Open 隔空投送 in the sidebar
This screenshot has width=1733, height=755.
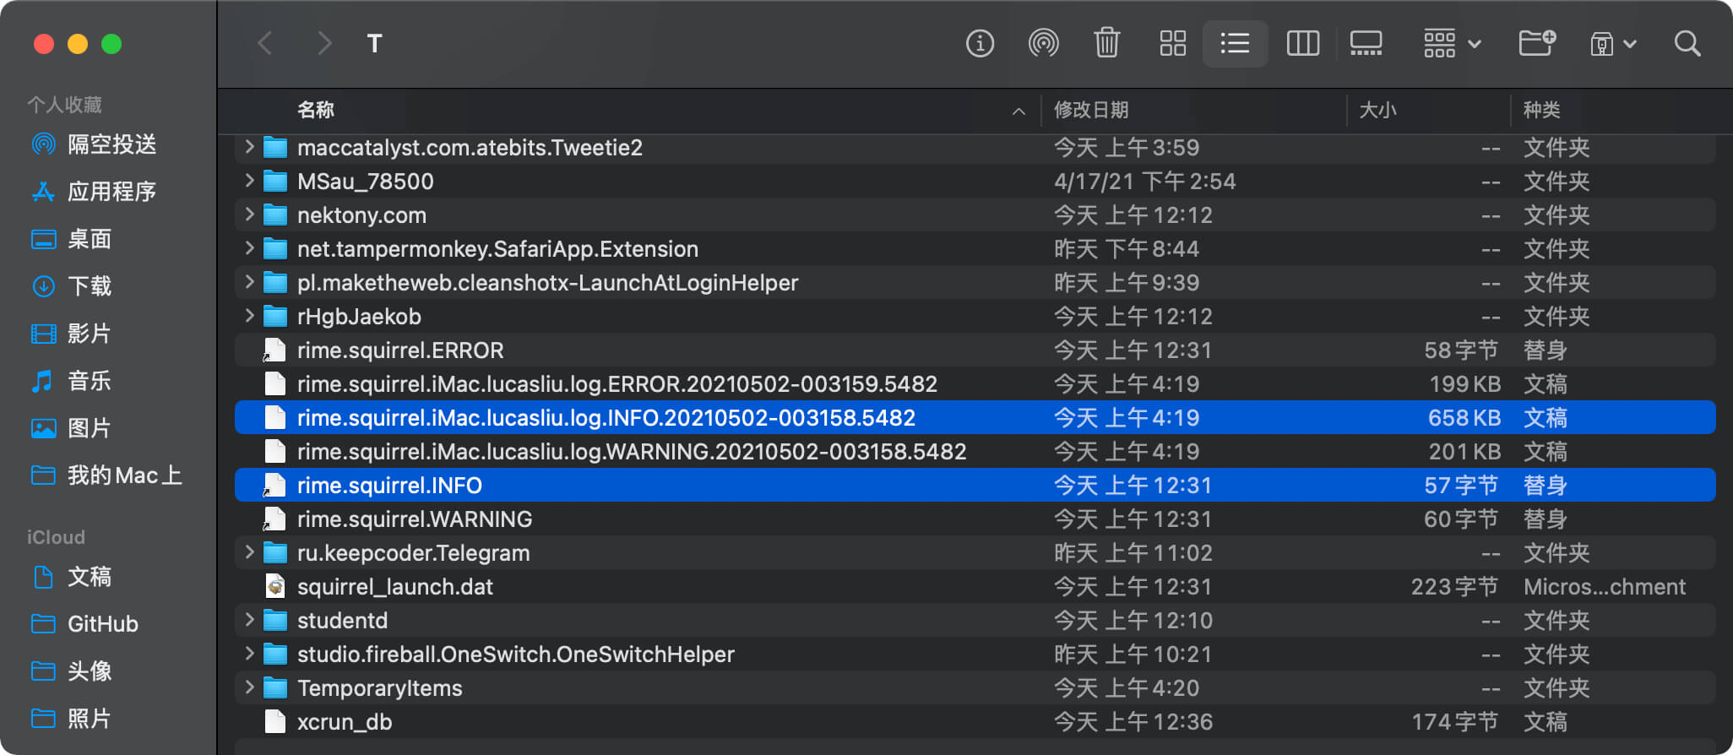[x=111, y=144]
